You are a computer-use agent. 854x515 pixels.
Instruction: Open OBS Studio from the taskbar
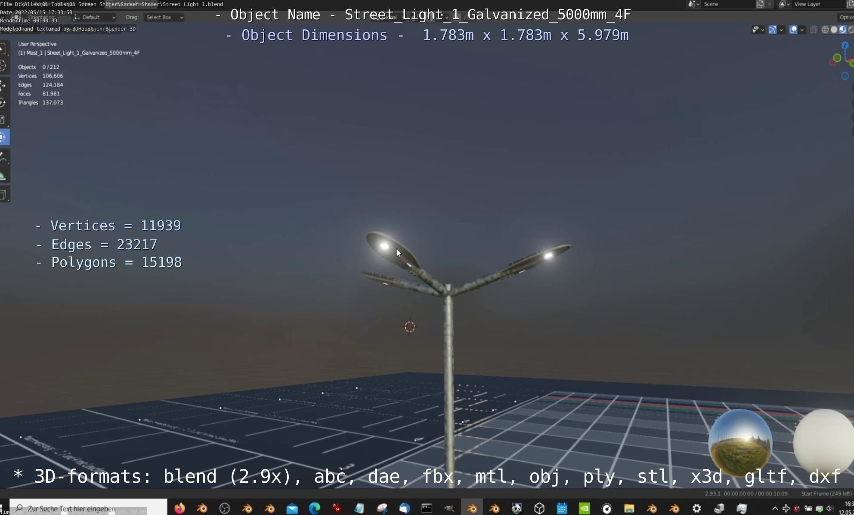(x=225, y=509)
